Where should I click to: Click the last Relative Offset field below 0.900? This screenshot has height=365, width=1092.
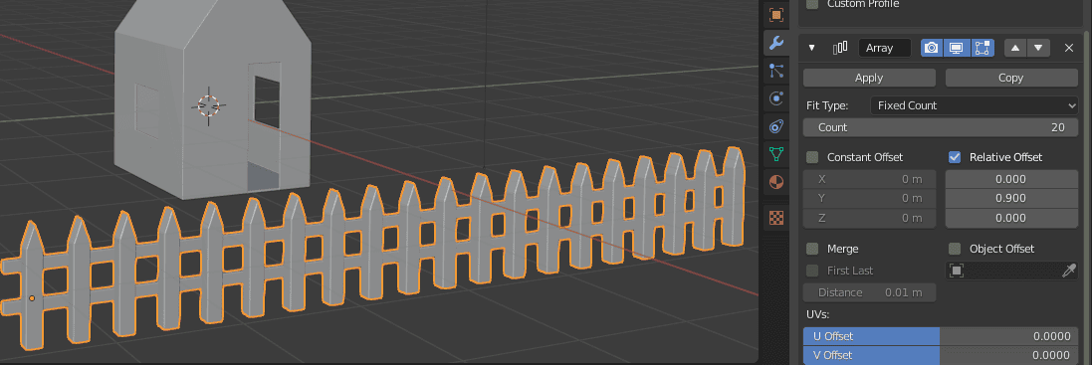1011,218
